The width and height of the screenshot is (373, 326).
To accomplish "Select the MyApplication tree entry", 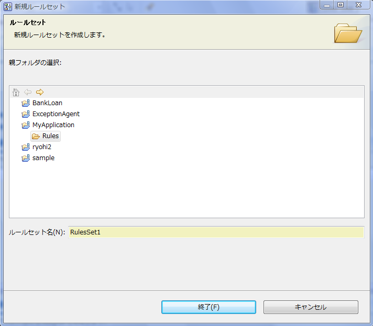I will point(53,125).
